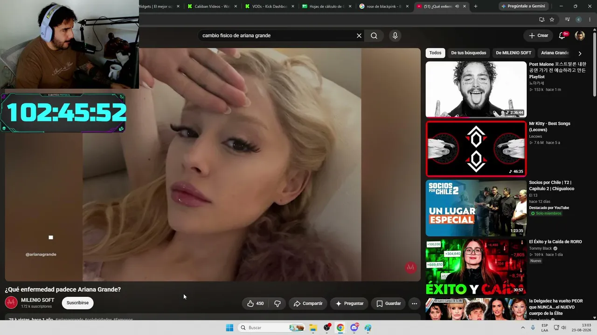This screenshot has height=335, width=597.
Task: Select the Ariana Grande filter chip
Action: 555,53
